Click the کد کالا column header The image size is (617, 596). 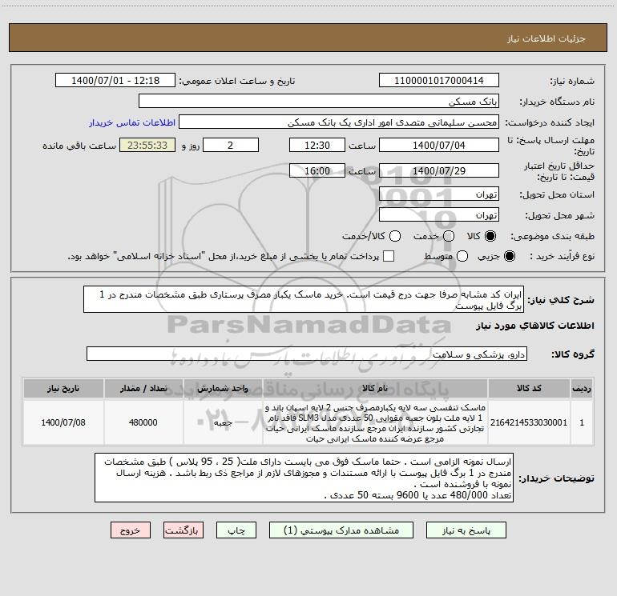click(x=529, y=389)
